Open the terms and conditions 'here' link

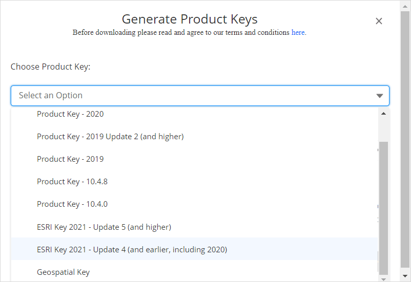pyautogui.click(x=298, y=32)
